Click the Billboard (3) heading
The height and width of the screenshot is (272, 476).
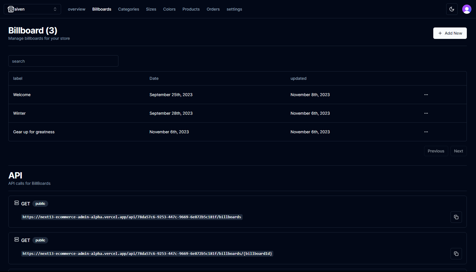(33, 30)
